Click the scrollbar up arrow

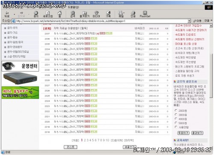(x=211, y=26)
